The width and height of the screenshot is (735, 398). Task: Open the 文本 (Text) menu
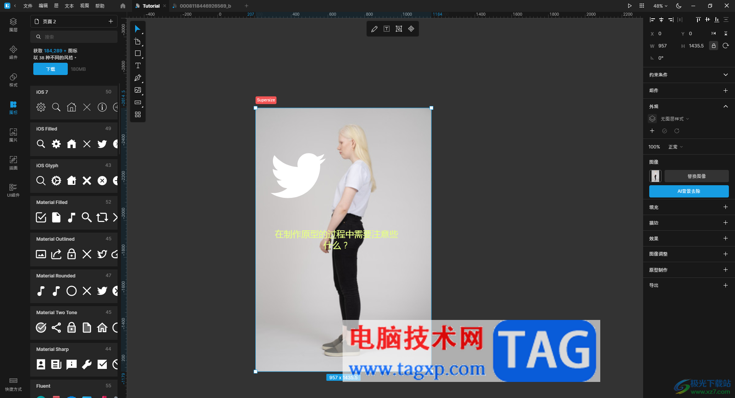[69, 6]
